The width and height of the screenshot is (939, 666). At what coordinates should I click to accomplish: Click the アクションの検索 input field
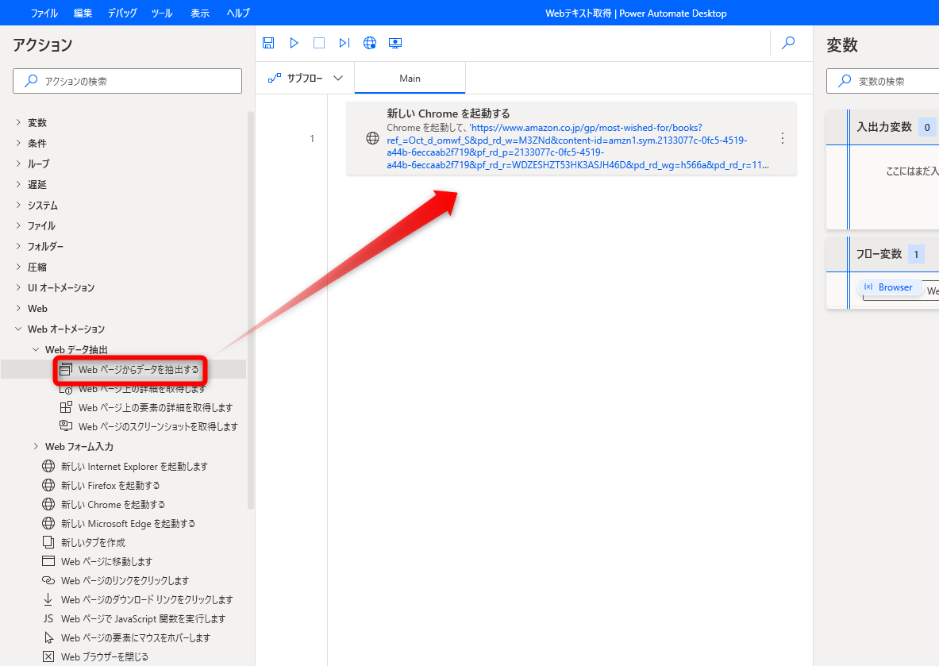(127, 80)
